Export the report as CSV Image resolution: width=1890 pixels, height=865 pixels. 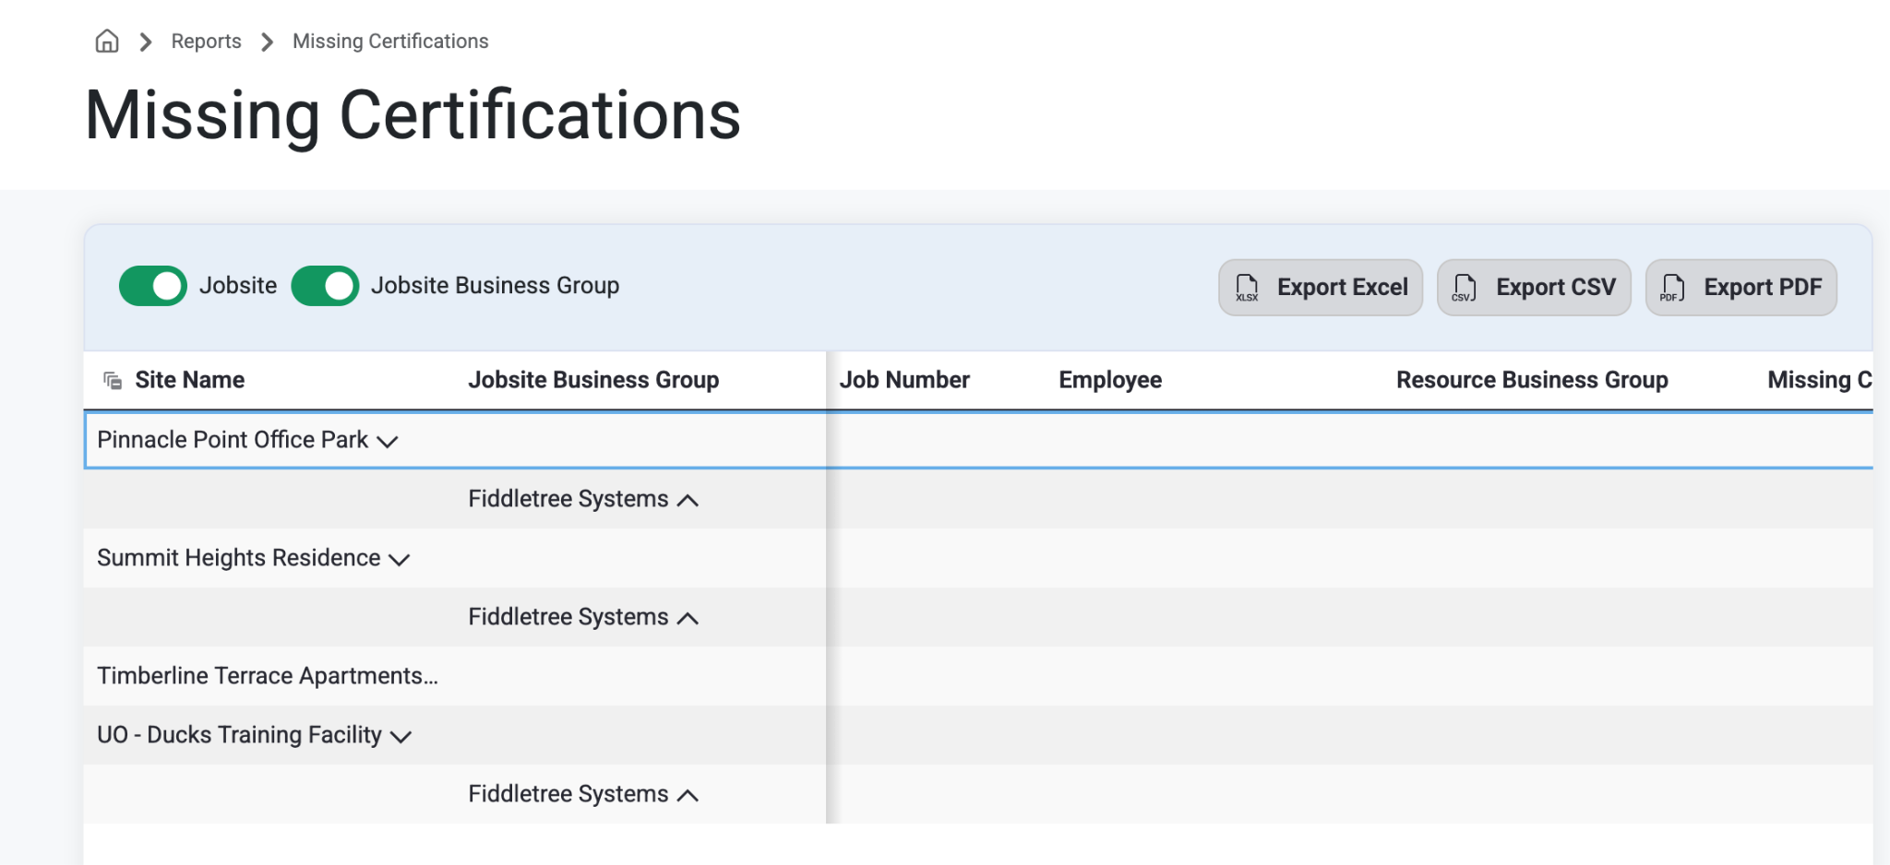pyautogui.click(x=1534, y=288)
